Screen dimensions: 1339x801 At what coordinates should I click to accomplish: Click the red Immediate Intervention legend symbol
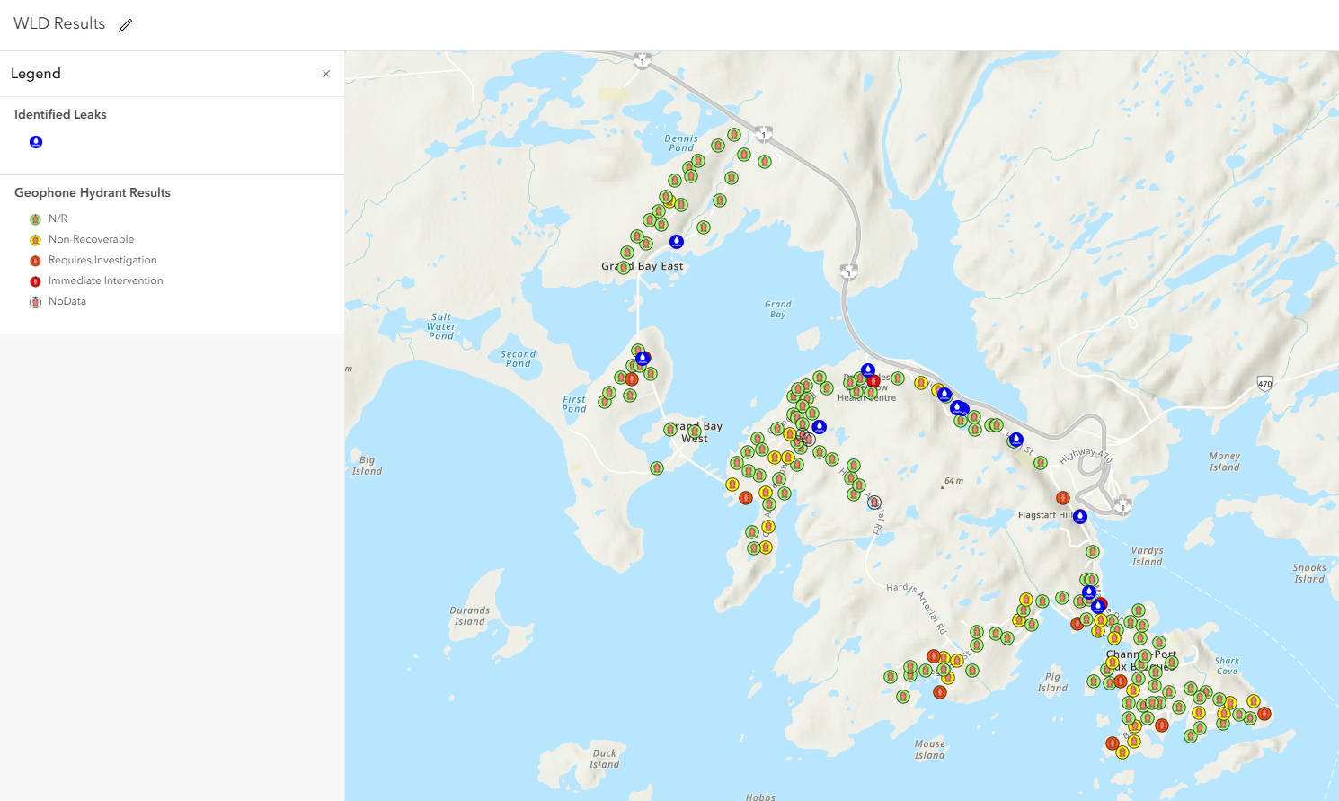(36, 281)
